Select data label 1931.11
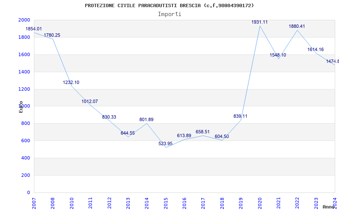This screenshot has height=211, width=339. [x=259, y=22]
